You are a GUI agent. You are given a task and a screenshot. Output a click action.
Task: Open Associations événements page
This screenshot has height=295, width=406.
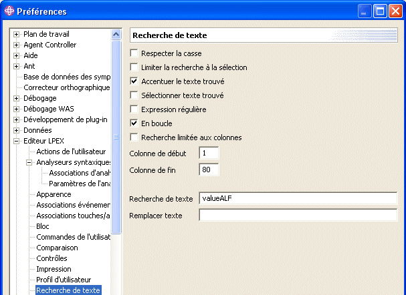click(74, 205)
